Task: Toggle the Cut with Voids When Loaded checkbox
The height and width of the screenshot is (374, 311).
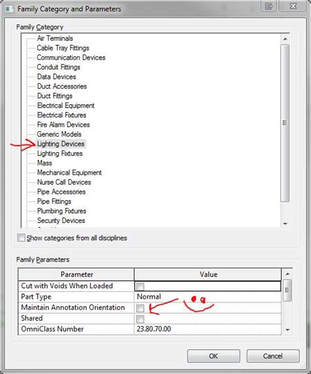Action: coord(140,286)
